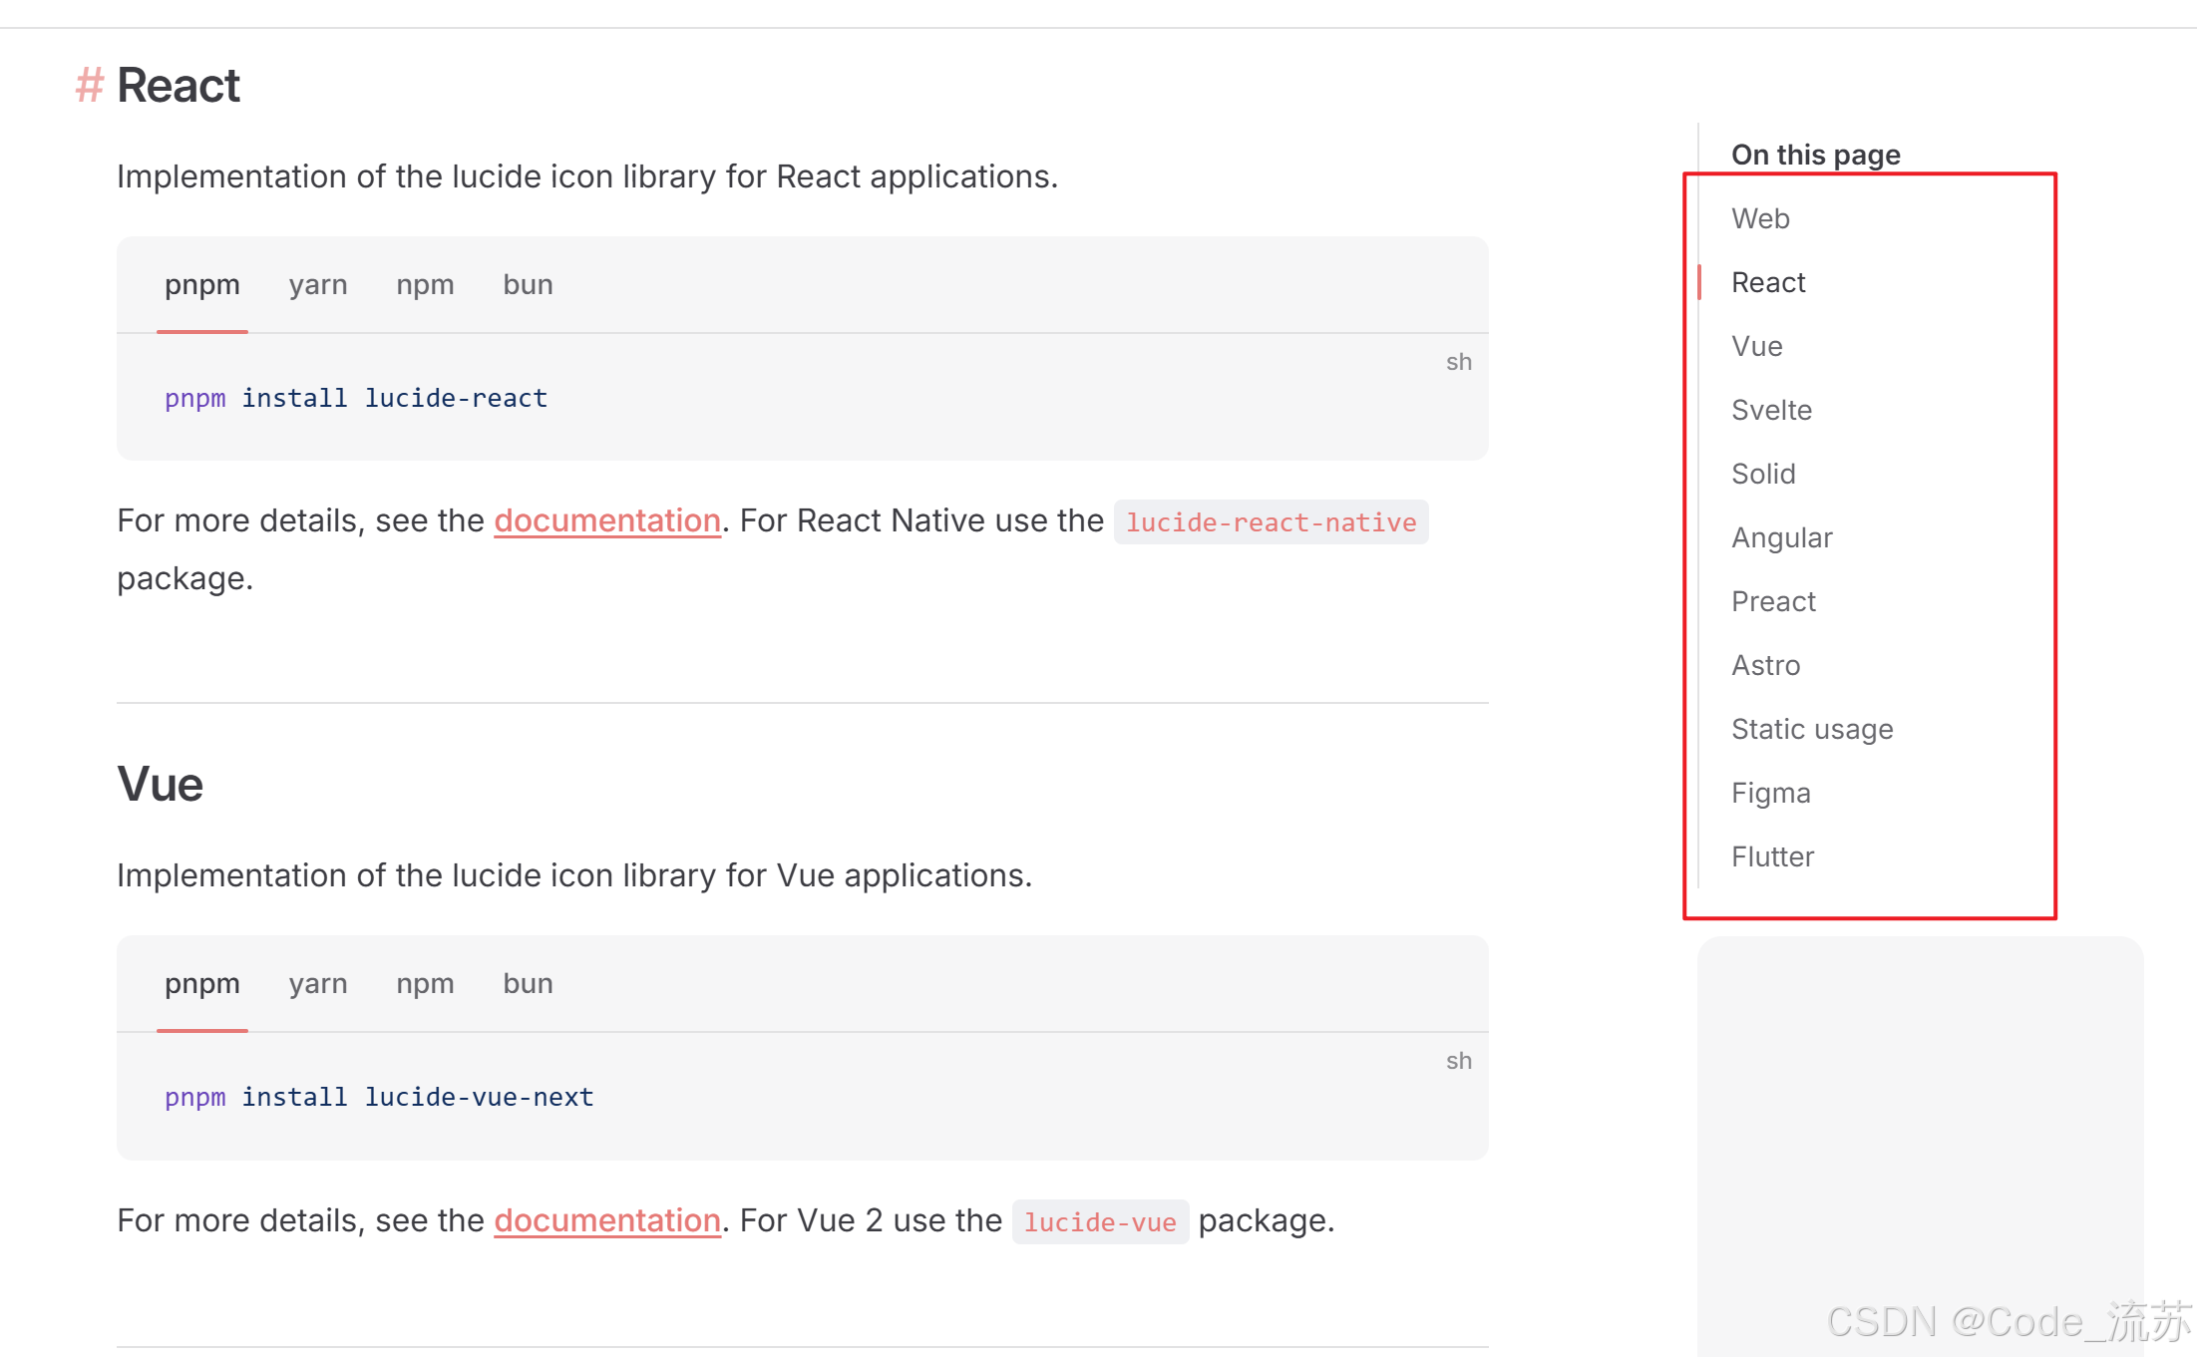Select the pnpm tab in React section
This screenshot has height=1357, width=2197.
pos(202,285)
